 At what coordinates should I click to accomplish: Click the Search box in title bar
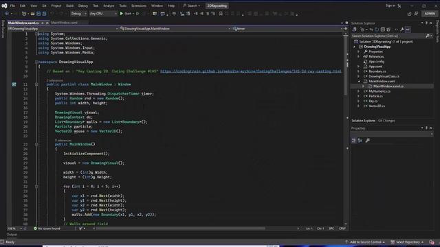(192, 5)
